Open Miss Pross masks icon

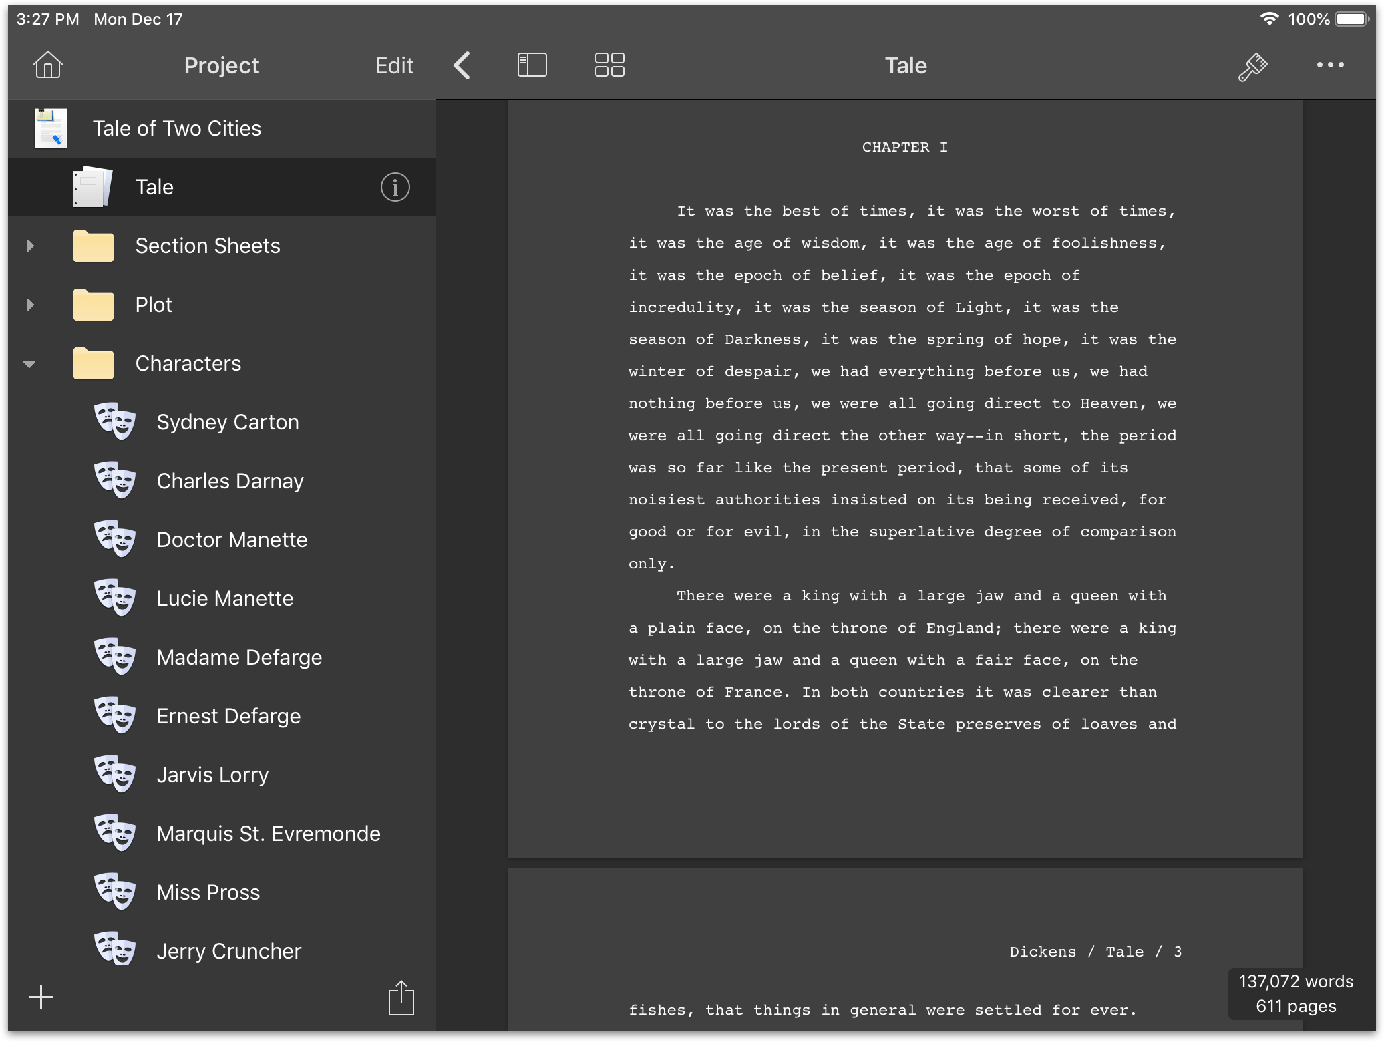click(115, 892)
